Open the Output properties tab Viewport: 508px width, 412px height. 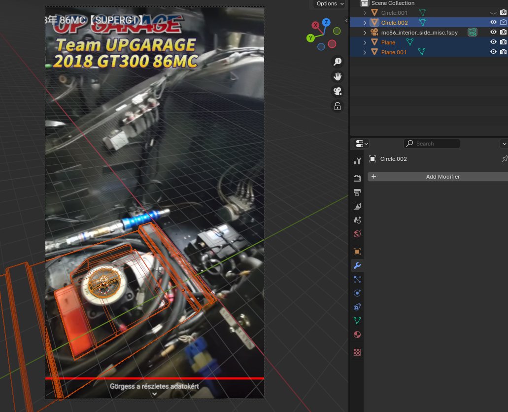click(x=357, y=192)
